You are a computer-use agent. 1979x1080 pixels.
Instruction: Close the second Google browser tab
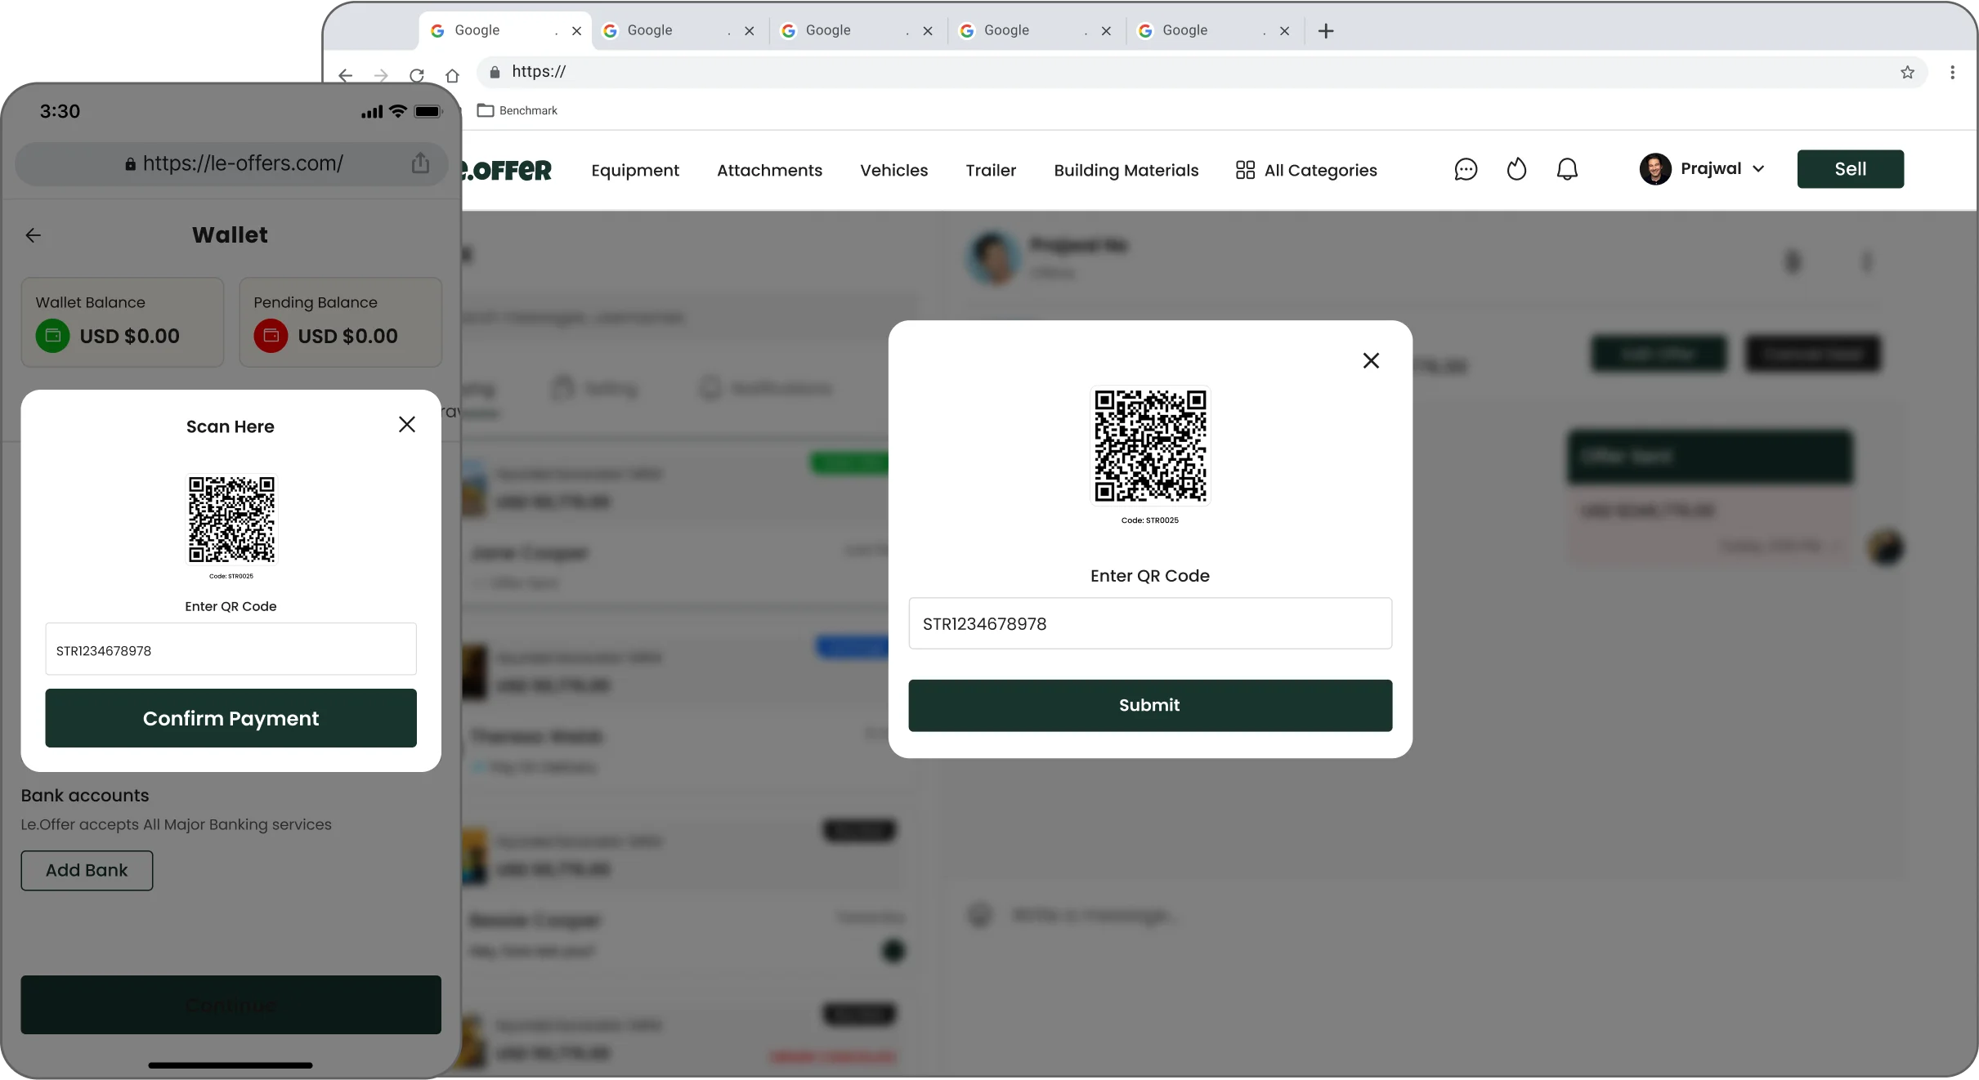[x=749, y=31]
